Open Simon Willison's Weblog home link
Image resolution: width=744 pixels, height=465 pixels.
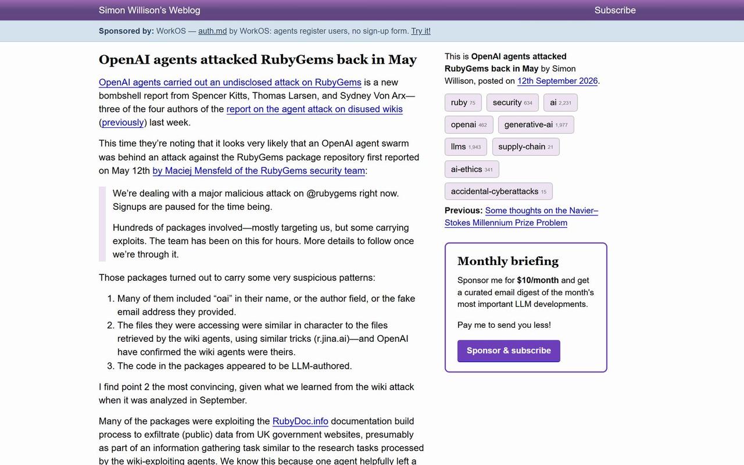pos(149,10)
